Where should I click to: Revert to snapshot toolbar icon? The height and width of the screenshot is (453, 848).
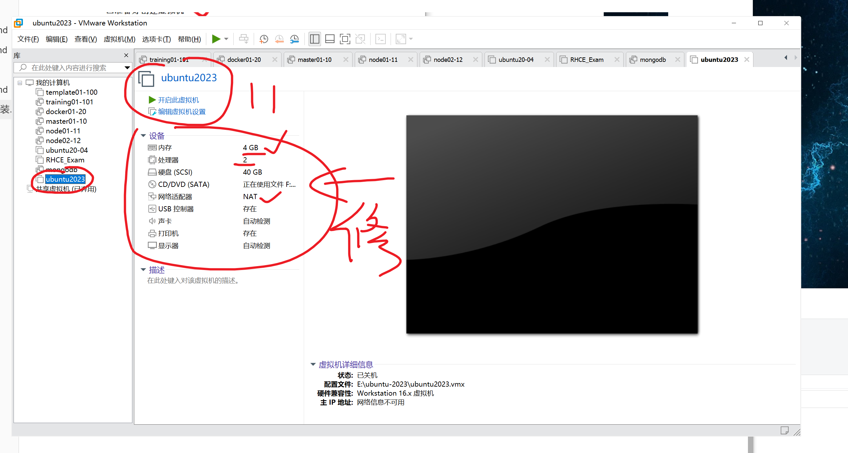[x=279, y=39]
